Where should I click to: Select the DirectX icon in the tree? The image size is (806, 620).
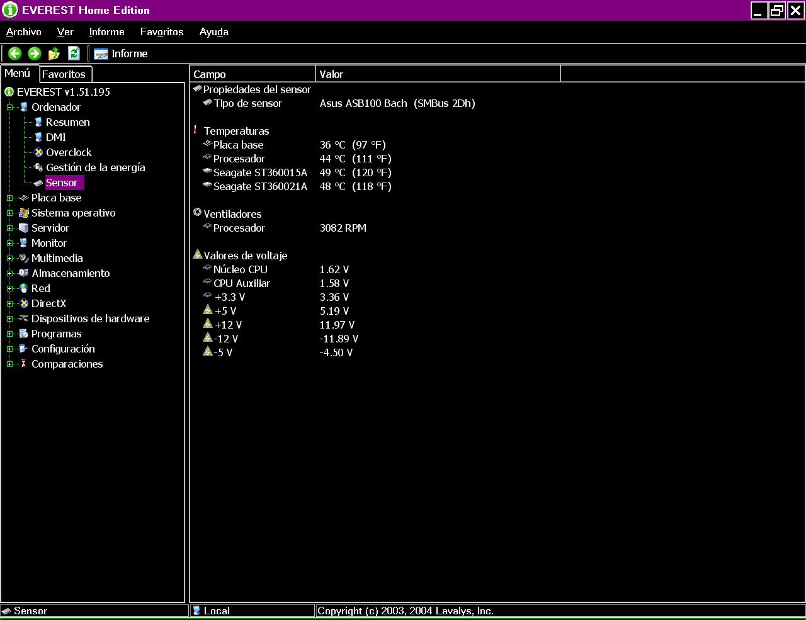[x=24, y=303]
